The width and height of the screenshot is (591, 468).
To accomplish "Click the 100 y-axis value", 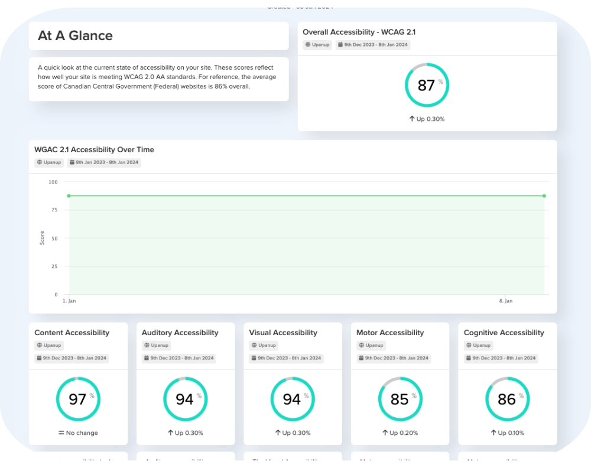I will (x=53, y=182).
